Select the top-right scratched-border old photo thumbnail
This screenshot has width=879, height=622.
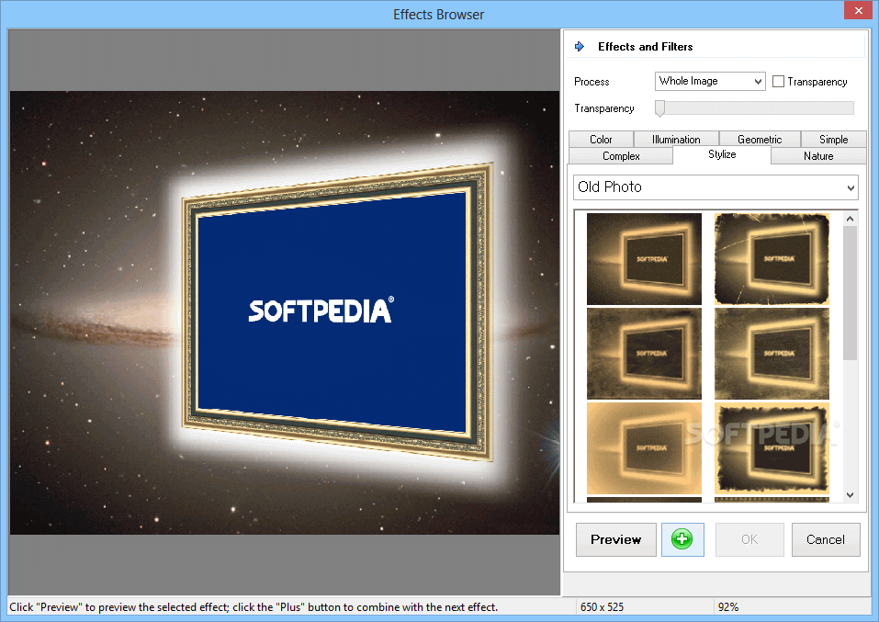(x=772, y=258)
